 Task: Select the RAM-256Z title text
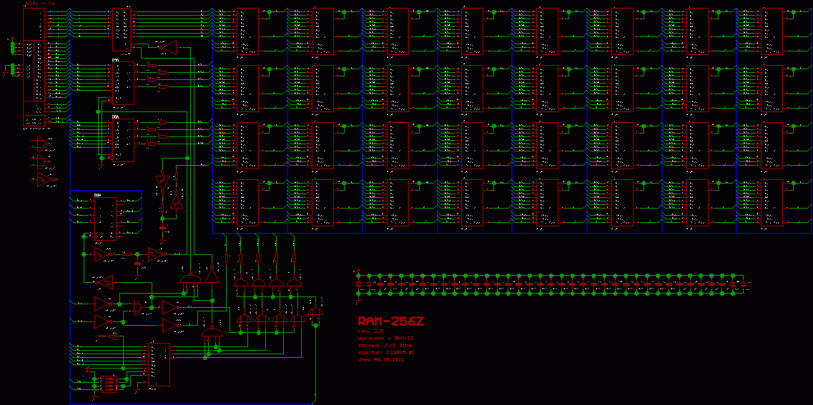click(381, 321)
